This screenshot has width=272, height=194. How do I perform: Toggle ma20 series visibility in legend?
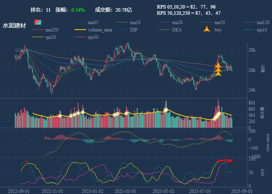tap(177, 23)
